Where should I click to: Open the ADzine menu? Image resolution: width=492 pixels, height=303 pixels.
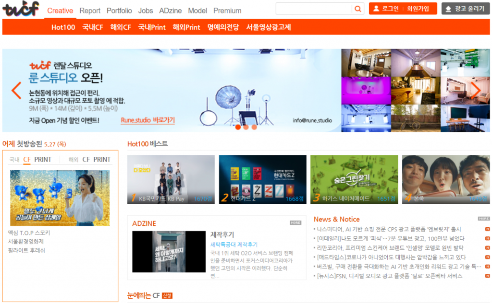(171, 11)
